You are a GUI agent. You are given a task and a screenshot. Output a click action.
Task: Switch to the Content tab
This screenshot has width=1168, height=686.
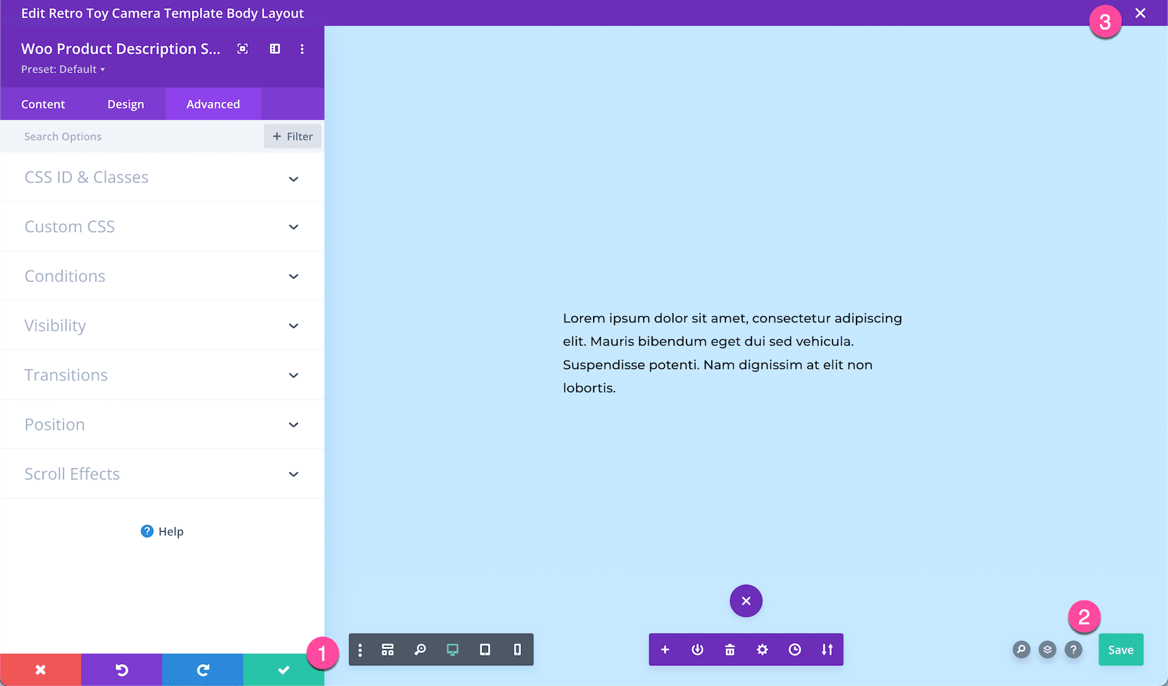click(43, 104)
